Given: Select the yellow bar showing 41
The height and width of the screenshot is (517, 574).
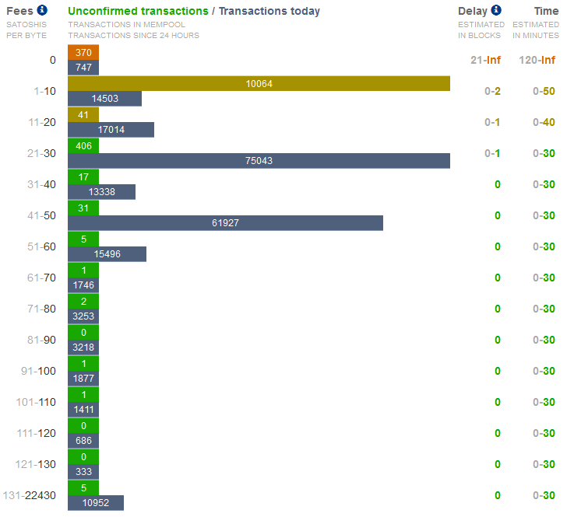Looking at the screenshot, I should point(83,115).
